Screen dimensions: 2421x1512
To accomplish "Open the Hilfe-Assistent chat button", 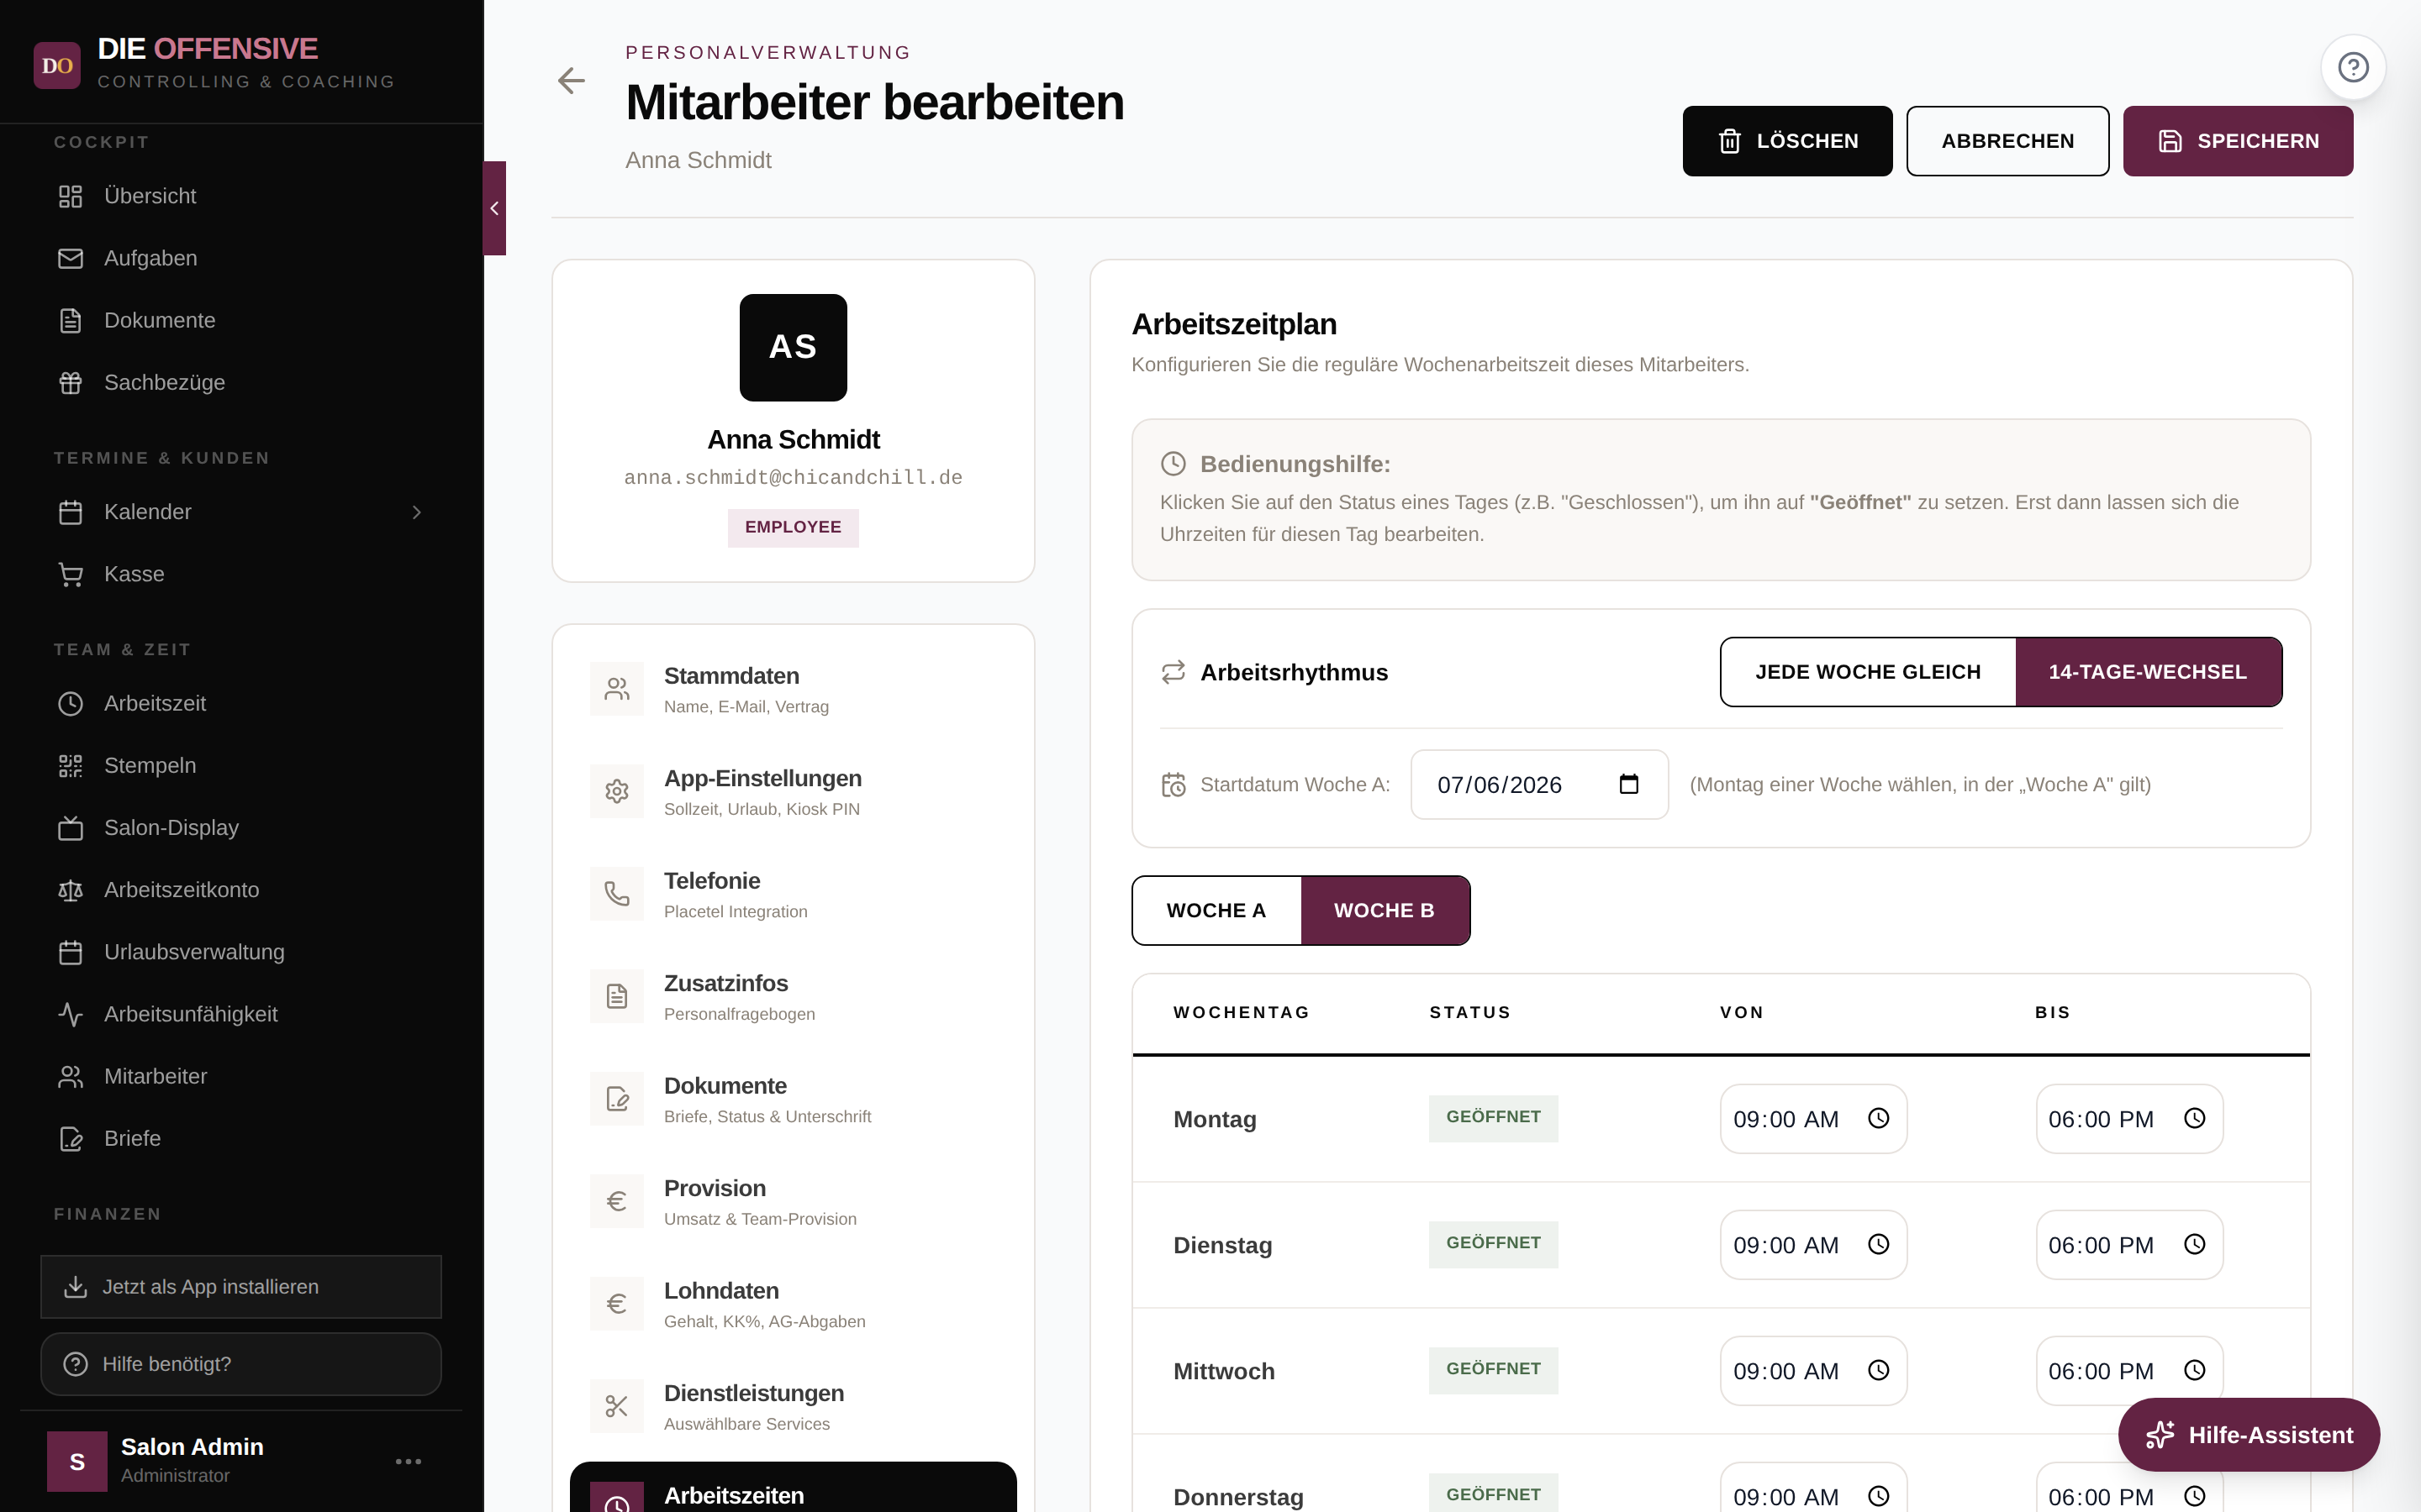I will pos(2248,1435).
